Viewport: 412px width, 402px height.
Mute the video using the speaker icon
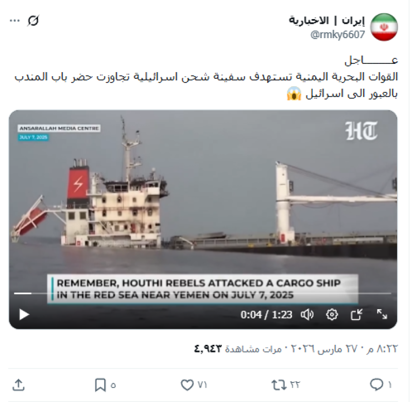(307, 314)
